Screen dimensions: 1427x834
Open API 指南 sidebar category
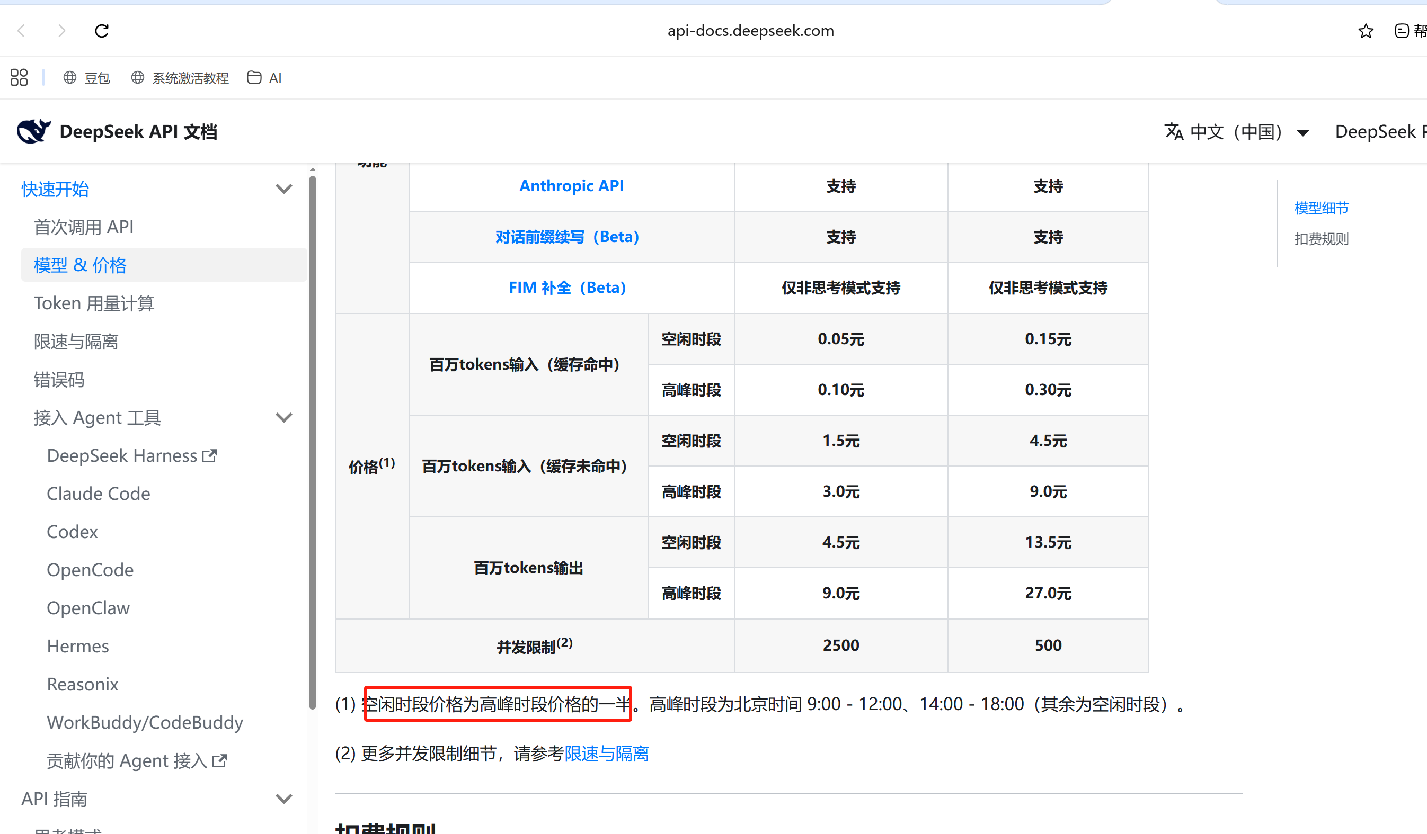pyautogui.click(x=55, y=799)
